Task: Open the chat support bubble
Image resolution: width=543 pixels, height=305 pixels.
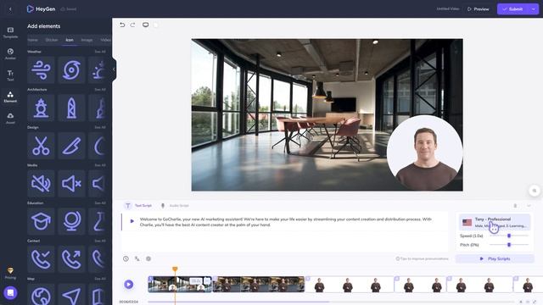Action: coord(10,293)
